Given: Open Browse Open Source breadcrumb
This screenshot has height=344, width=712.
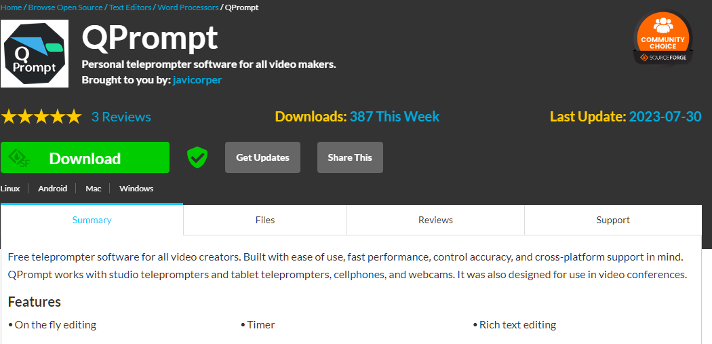Looking at the screenshot, I should tap(66, 7).
